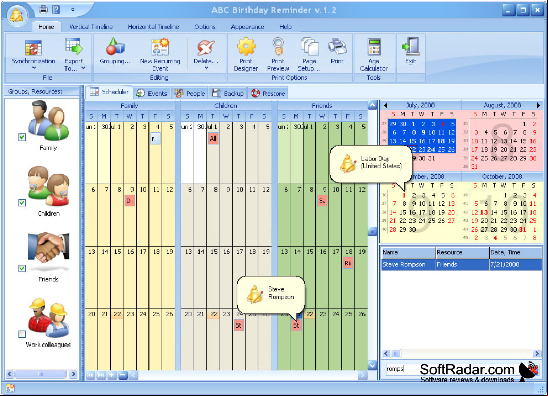Expand the Delete dropdown arrow

click(x=206, y=68)
